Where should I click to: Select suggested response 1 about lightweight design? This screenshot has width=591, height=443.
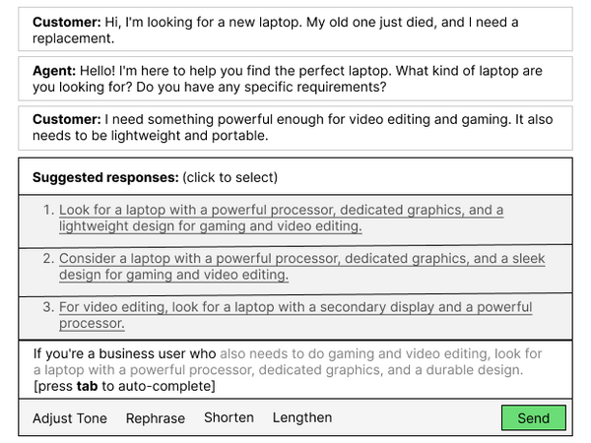coord(281,219)
